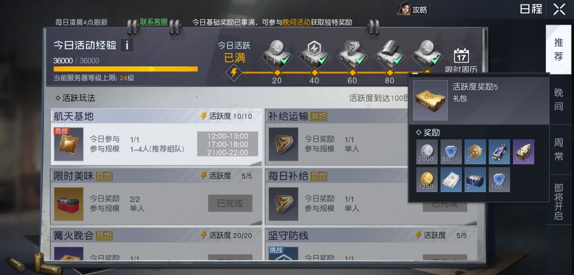574x275 pixels.
Task: Close the schedule panel with X
Action: [x=559, y=9]
